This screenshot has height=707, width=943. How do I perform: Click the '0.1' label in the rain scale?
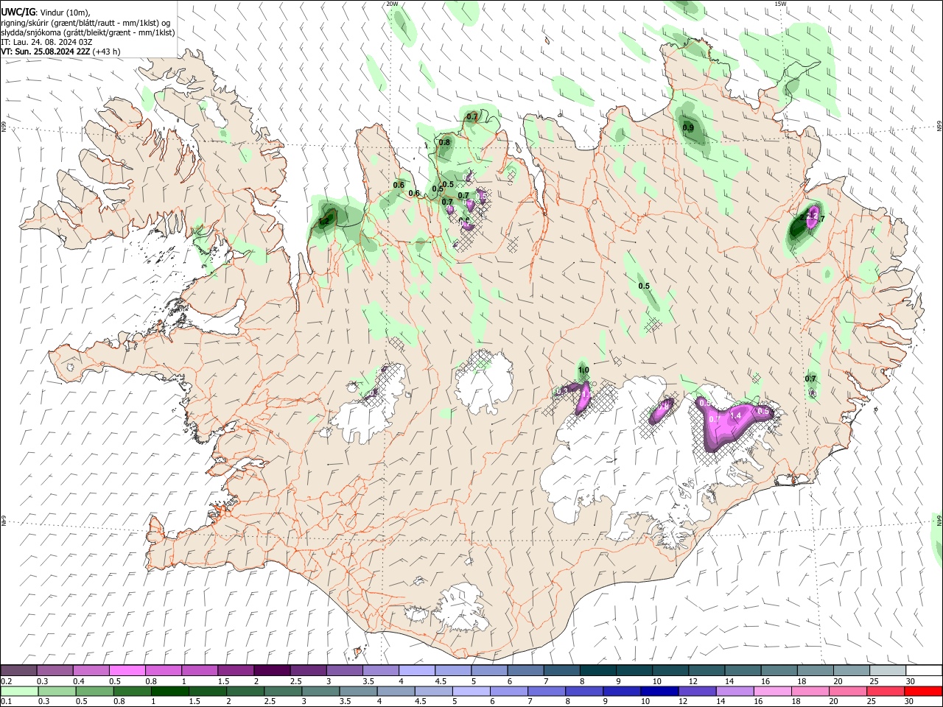pos(7,701)
